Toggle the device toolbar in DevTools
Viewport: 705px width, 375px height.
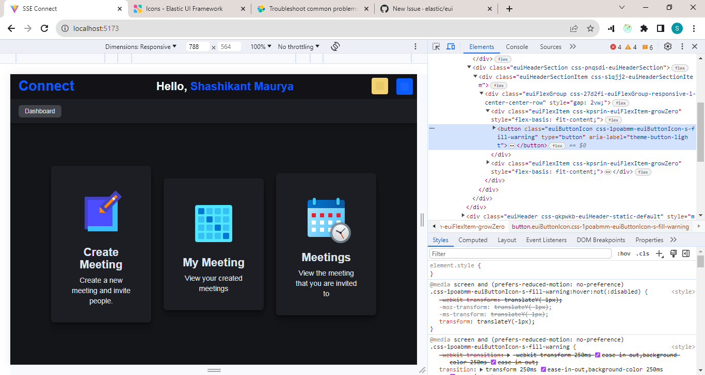click(451, 46)
